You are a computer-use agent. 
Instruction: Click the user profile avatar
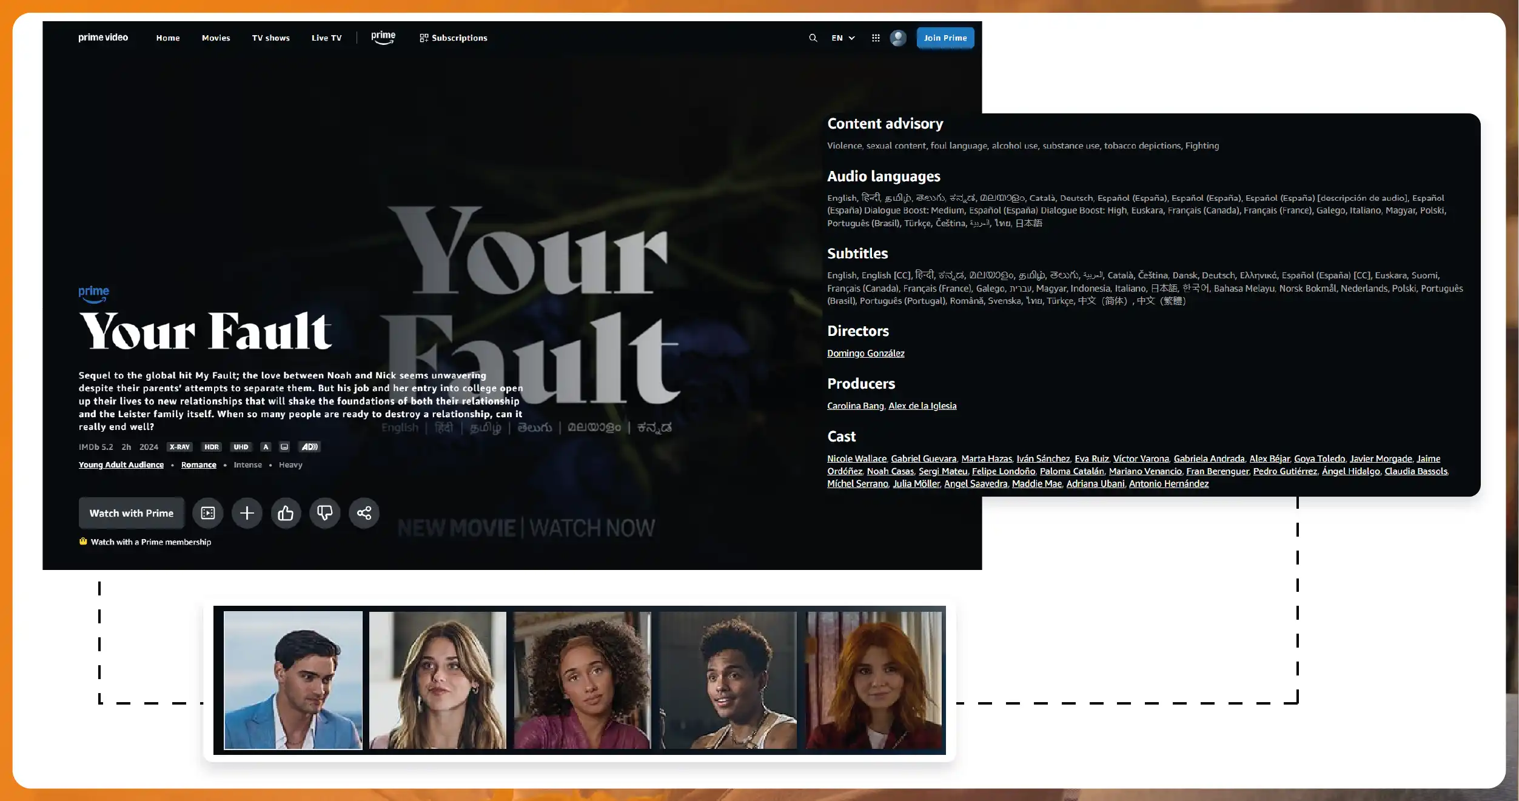click(897, 38)
